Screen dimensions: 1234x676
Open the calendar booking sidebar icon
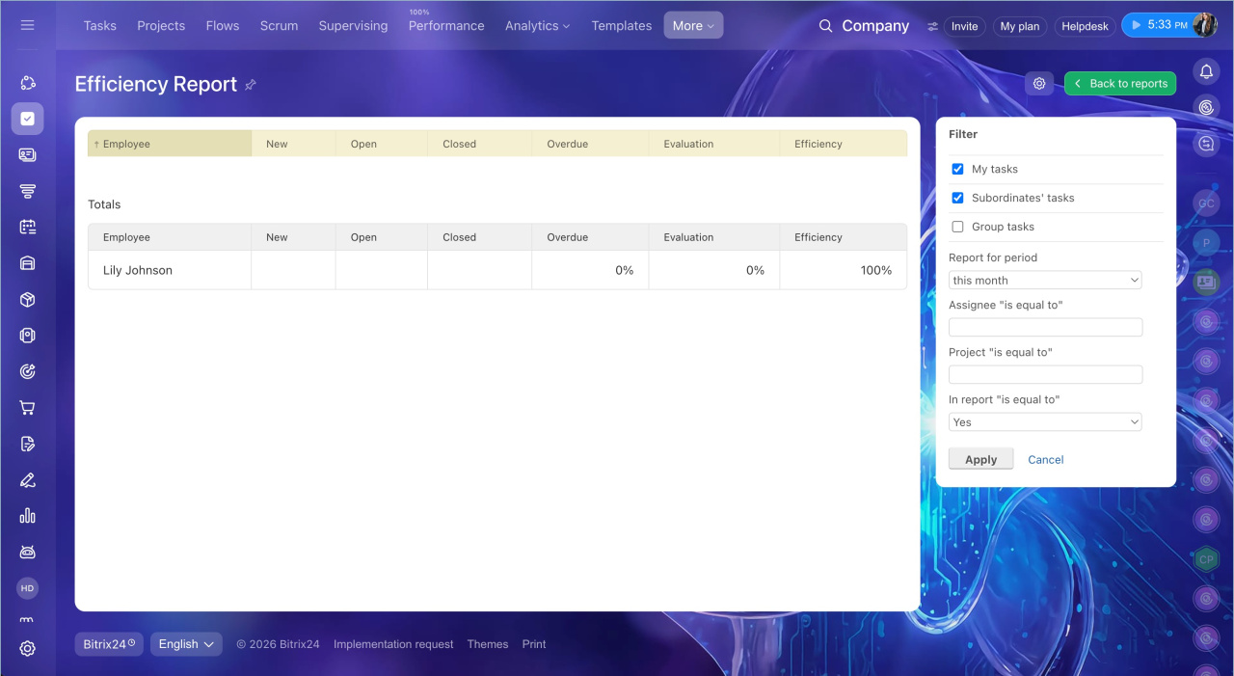click(27, 227)
